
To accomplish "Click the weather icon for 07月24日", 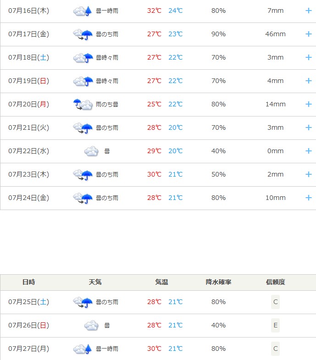I will click(x=83, y=198).
